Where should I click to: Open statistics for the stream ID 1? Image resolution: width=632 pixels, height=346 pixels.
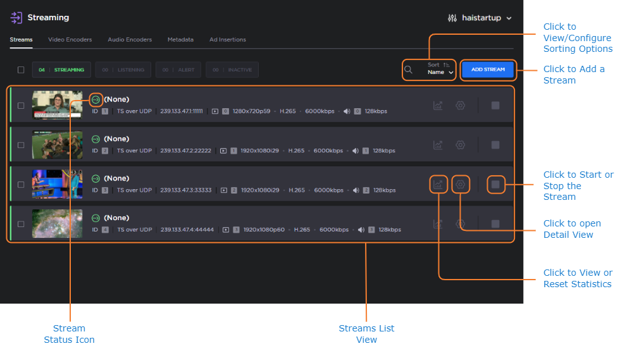(x=438, y=106)
